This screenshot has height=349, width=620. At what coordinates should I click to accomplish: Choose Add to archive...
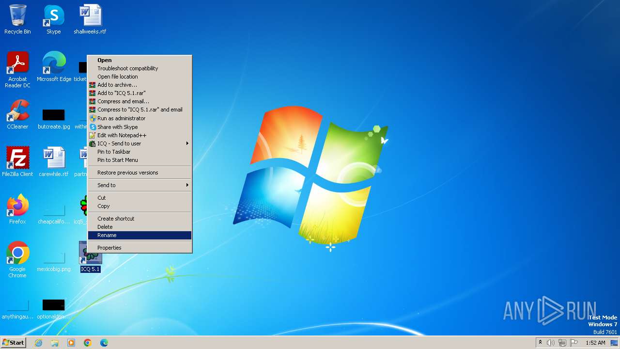click(x=139, y=85)
